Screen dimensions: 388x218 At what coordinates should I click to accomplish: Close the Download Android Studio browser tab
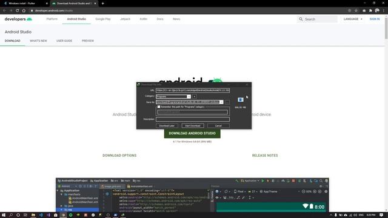point(95,4)
